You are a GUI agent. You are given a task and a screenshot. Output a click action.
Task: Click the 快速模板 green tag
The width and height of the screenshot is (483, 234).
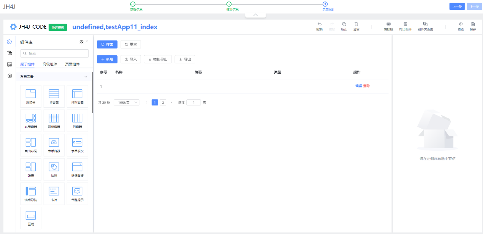58,27
